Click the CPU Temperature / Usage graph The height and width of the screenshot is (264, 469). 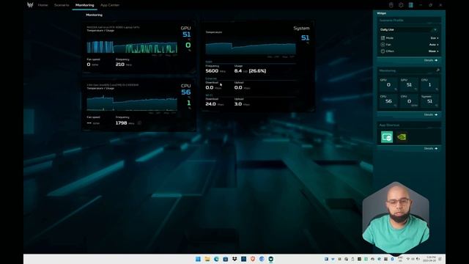point(132,103)
